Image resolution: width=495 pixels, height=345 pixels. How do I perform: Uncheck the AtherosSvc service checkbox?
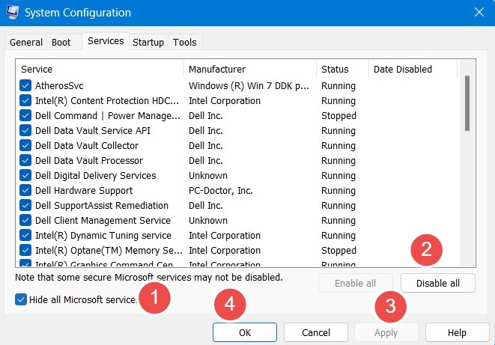(25, 85)
